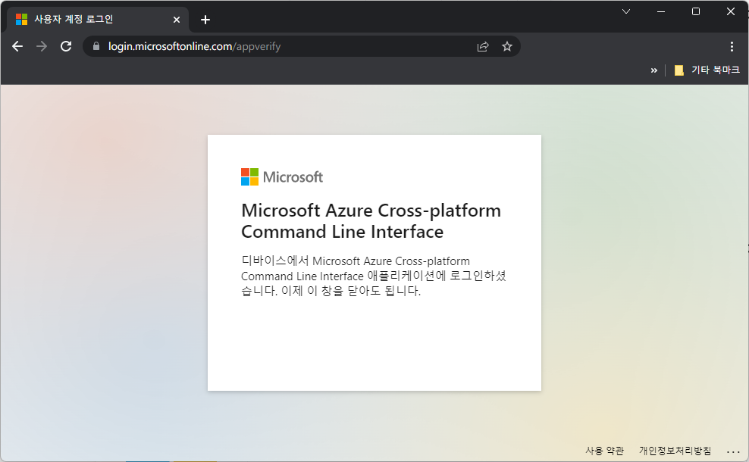Image resolution: width=749 pixels, height=462 pixels.
Task: Open the 사용 약관 link
Action: point(605,451)
